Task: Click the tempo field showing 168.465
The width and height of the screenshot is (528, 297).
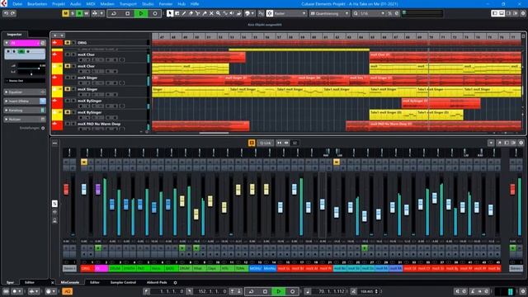Action: (x=366, y=291)
